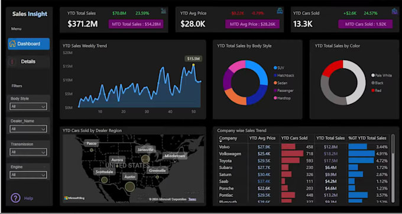The width and height of the screenshot is (402, 214).
Task: Click the Sedan legend color dot
Action: pos(275,83)
